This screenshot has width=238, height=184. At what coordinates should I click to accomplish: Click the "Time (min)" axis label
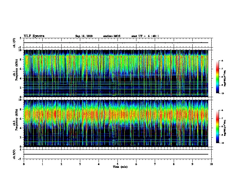click(120, 167)
